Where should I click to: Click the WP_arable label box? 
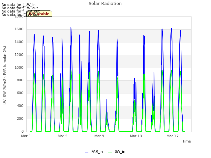click(39, 13)
